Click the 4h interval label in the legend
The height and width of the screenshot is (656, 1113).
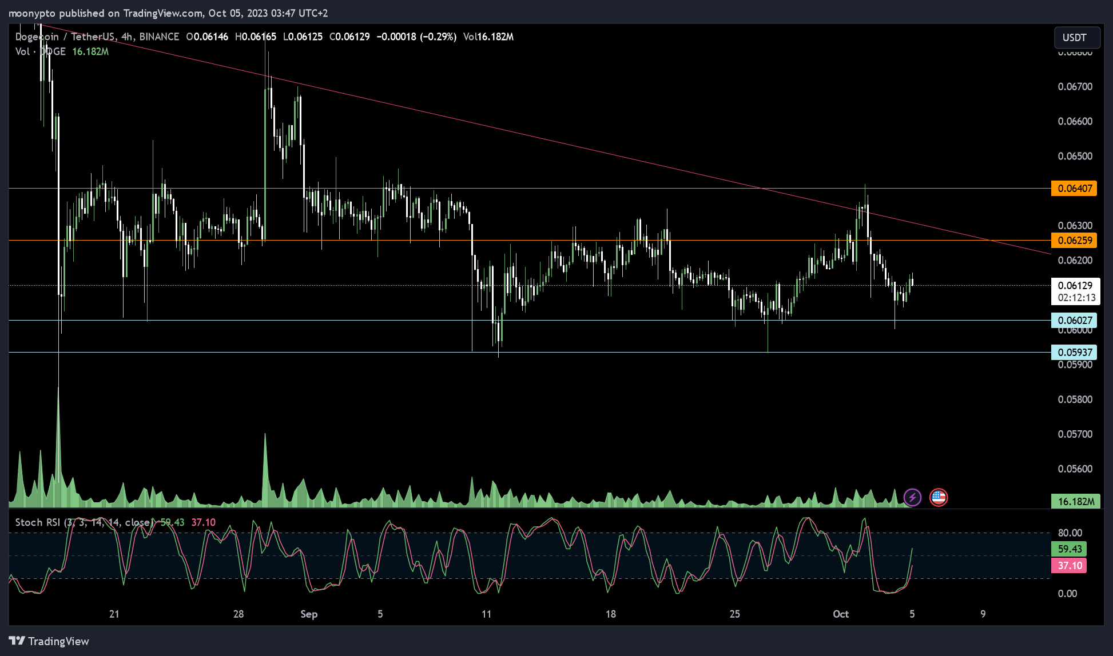click(x=127, y=37)
